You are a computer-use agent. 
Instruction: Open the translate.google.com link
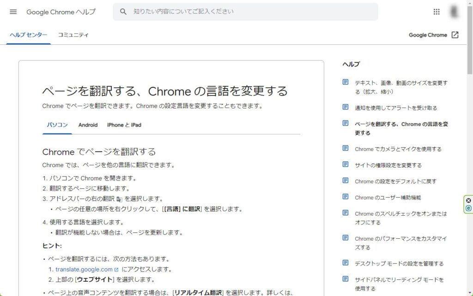point(84,270)
